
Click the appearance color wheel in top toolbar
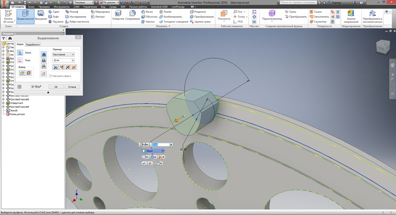96,2
